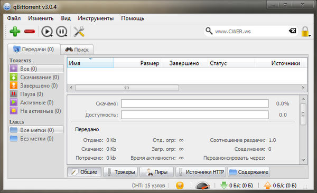Open the Помощь menu

[133, 18]
